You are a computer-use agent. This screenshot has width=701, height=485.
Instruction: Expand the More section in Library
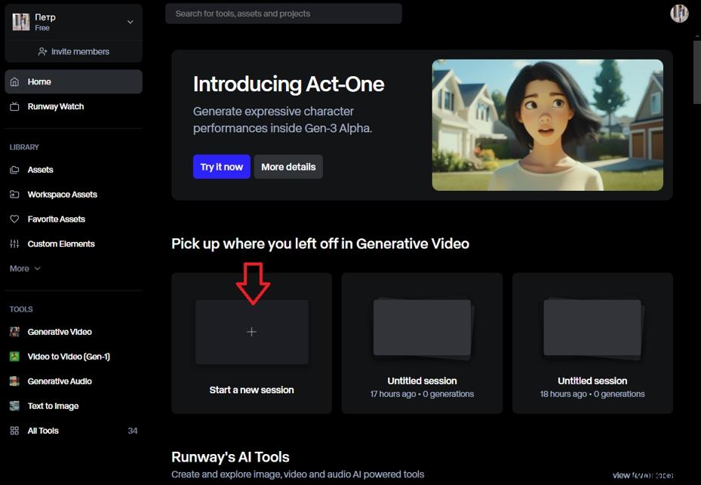pyautogui.click(x=25, y=269)
